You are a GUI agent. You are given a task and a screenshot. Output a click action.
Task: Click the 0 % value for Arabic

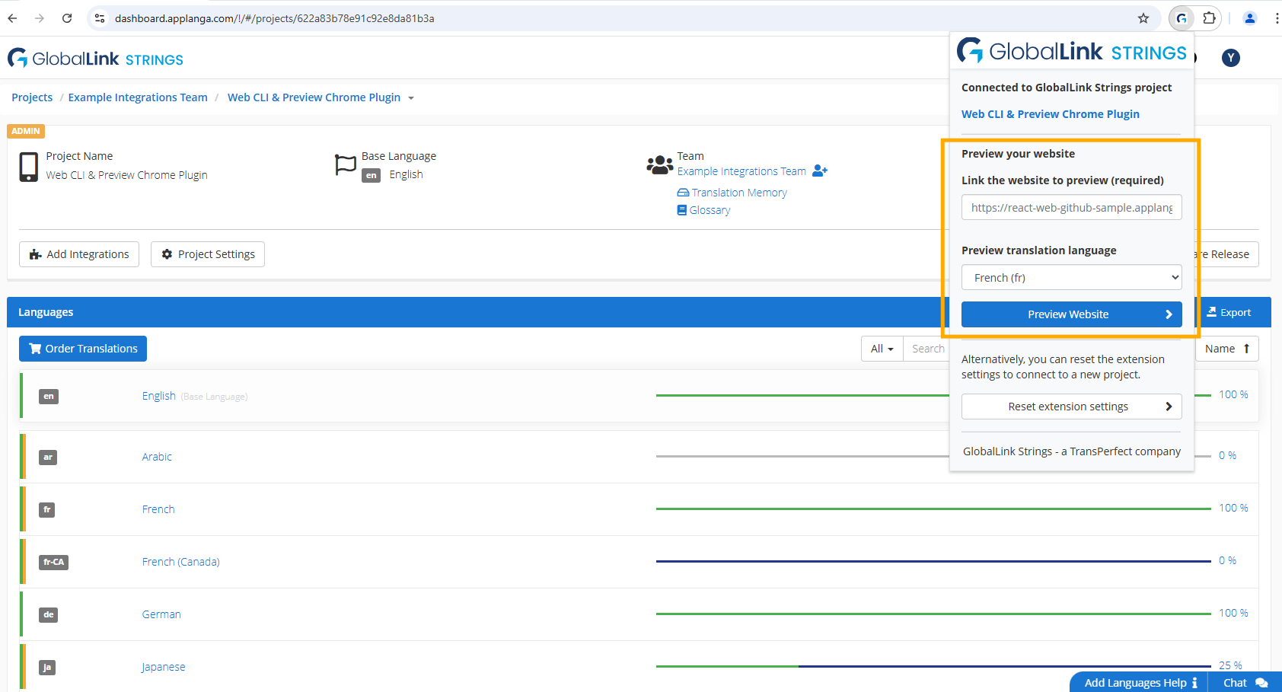tap(1227, 455)
